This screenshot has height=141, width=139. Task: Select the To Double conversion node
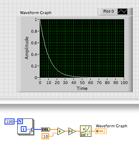46,130
